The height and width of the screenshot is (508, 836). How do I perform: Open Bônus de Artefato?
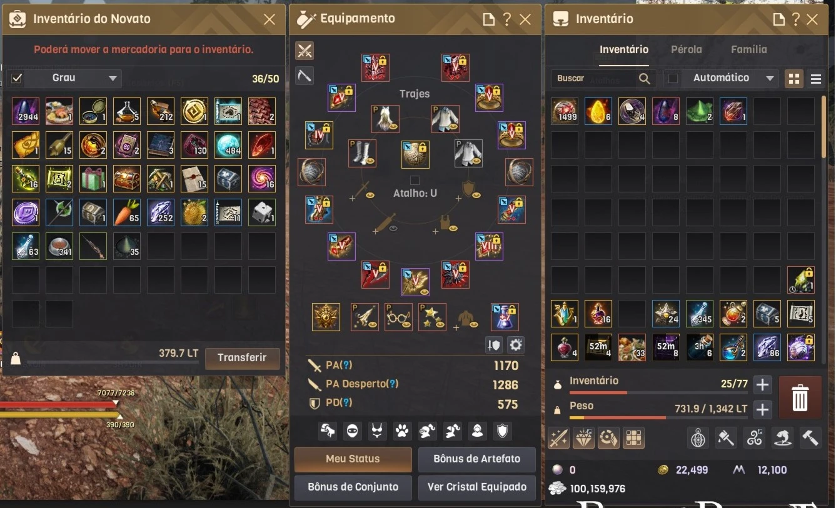coord(477,459)
